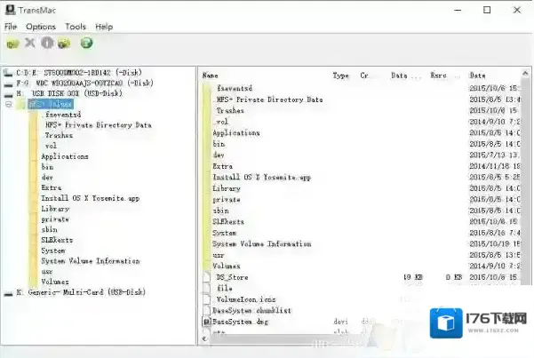The width and height of the screenshot is (534, 358).
Task: Select Extra folder in left tree
Action: tap(51, 187)
